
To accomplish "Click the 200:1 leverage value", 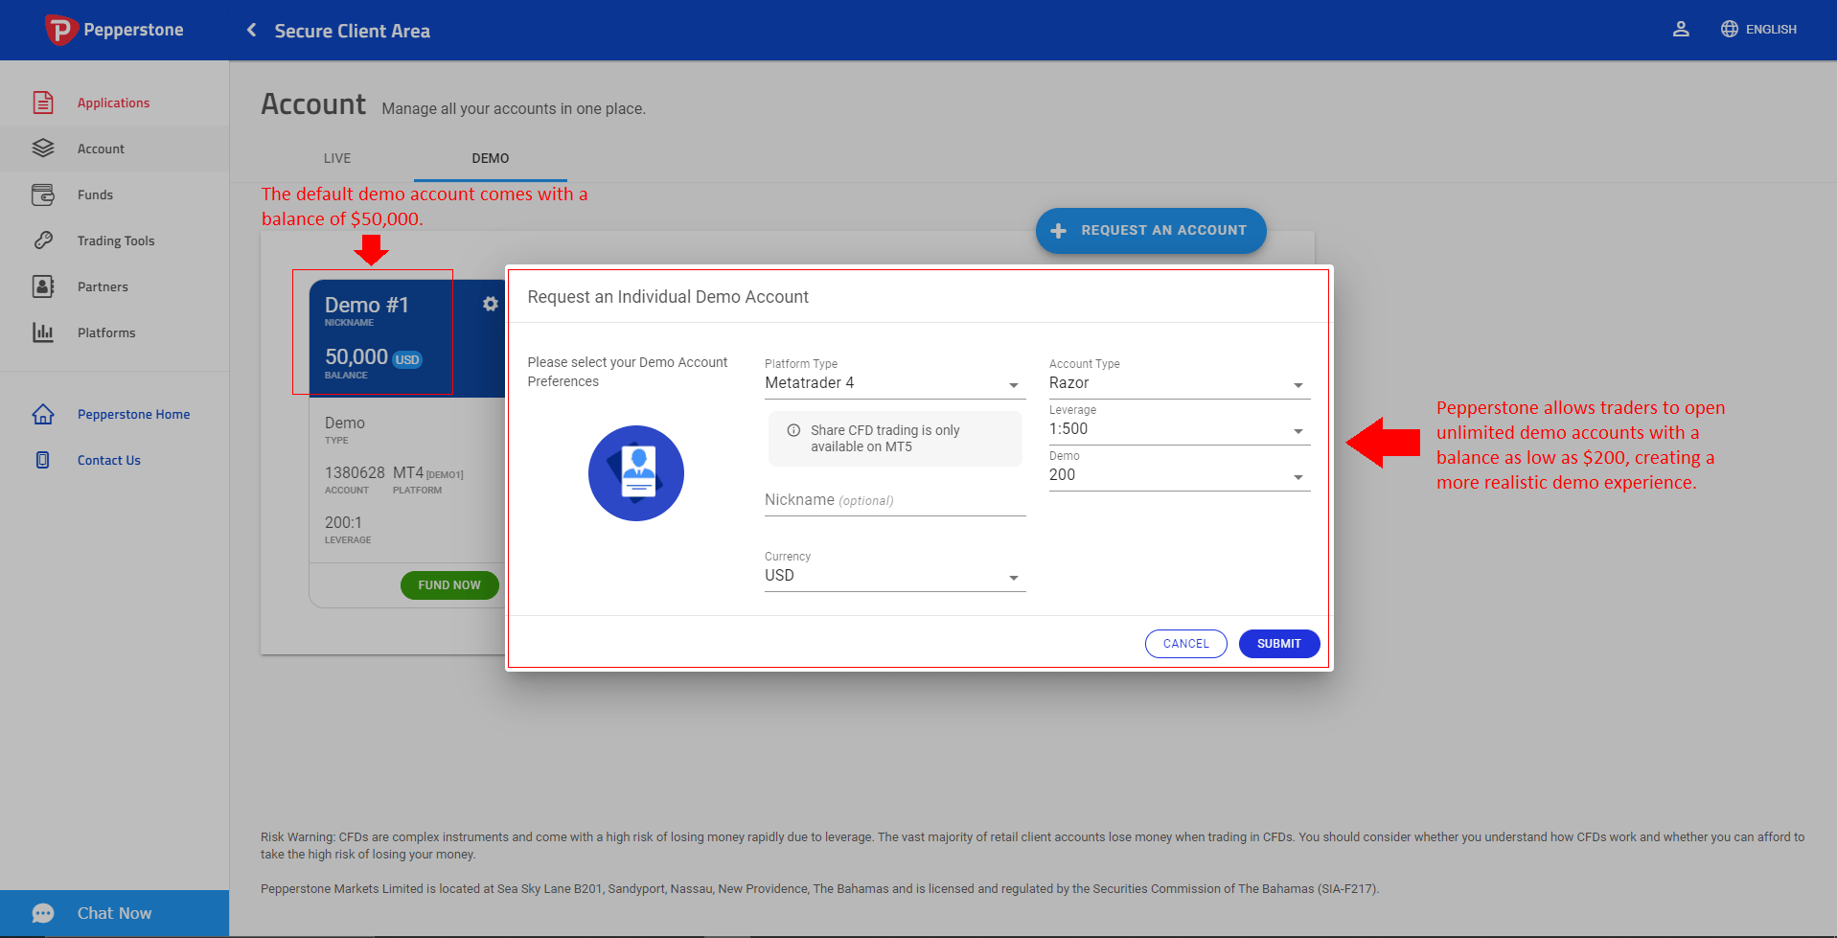I will click(343, 522).
